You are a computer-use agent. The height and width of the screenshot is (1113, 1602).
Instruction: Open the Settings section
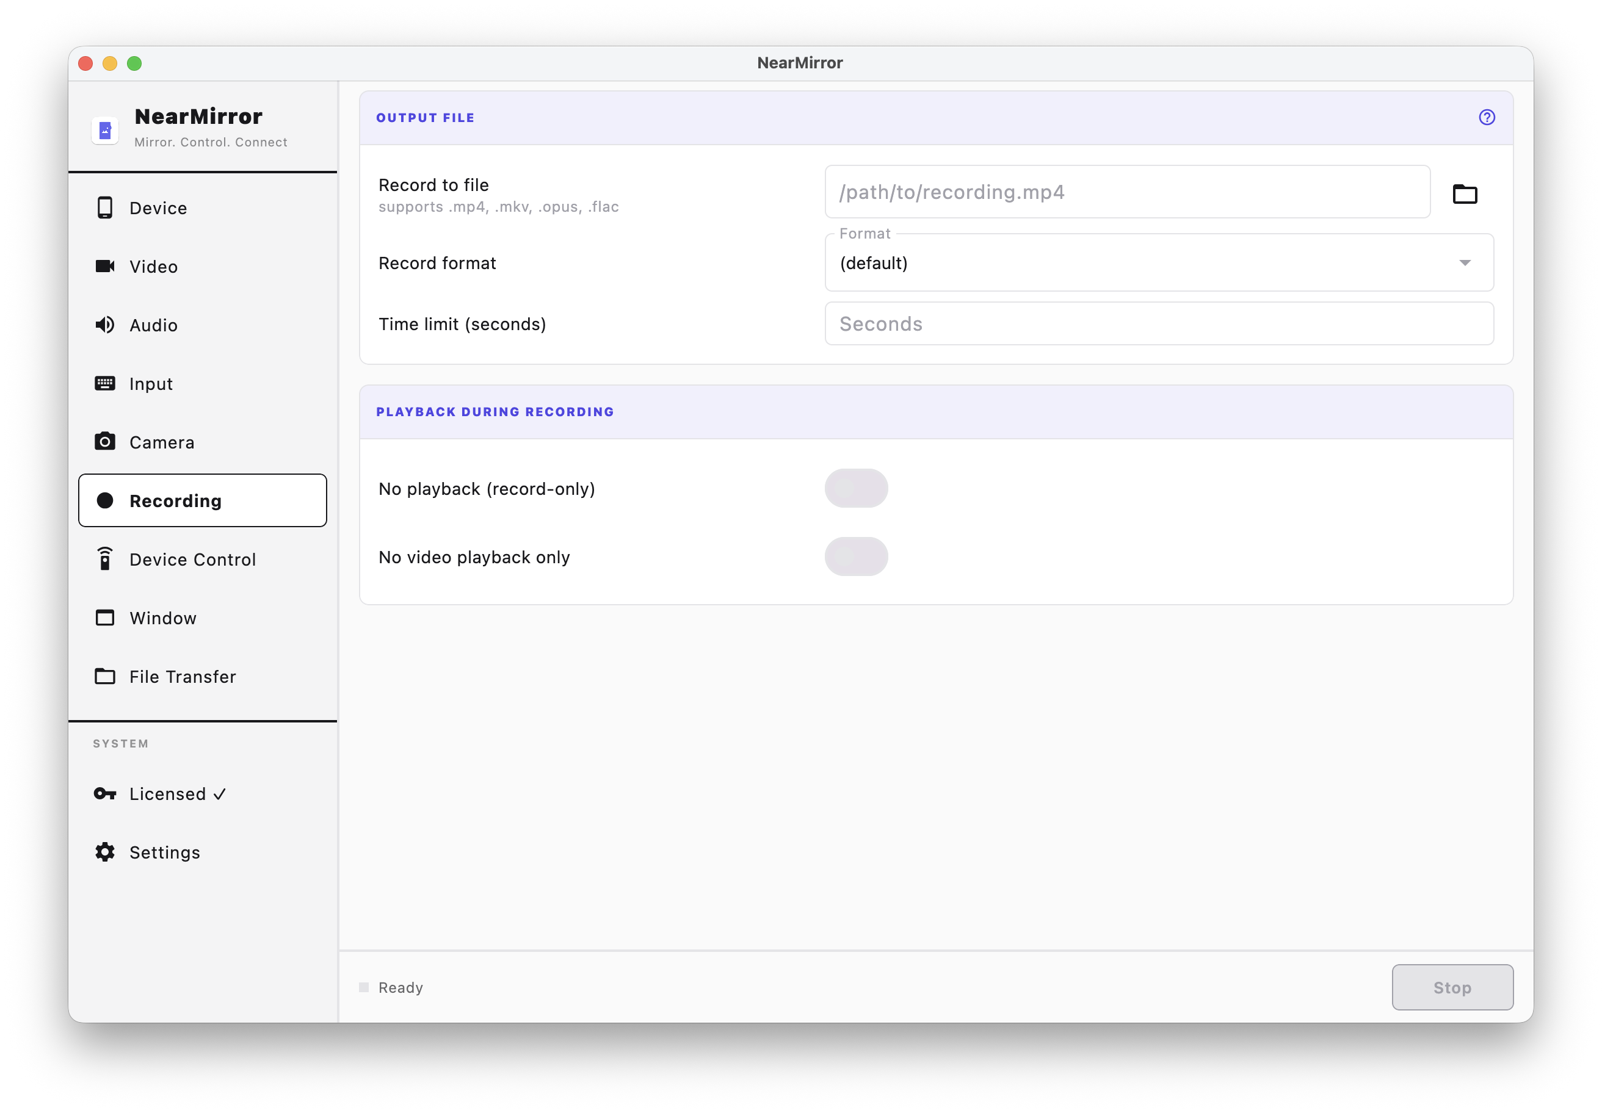pos(165,852)
